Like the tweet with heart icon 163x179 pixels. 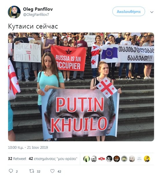[52, 171]
